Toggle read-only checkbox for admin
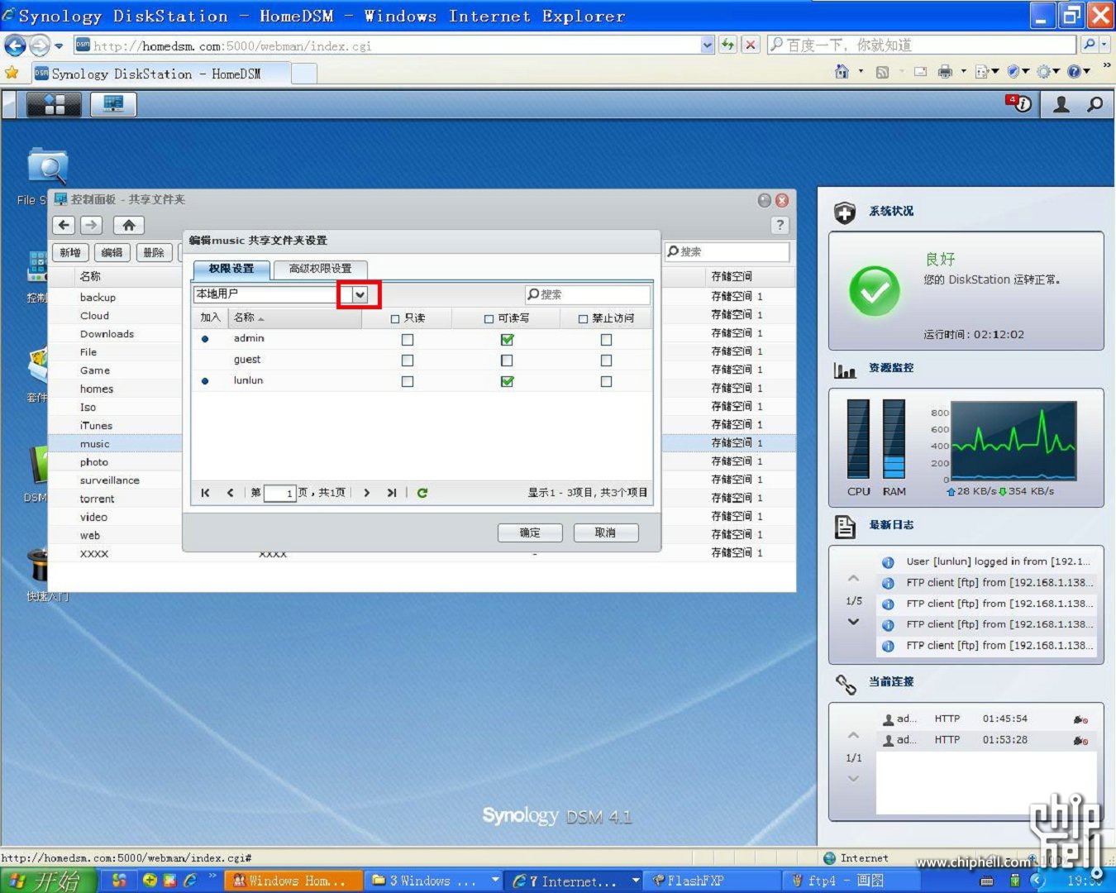This screenshot has height=893, width=1116. click(408, 340)
